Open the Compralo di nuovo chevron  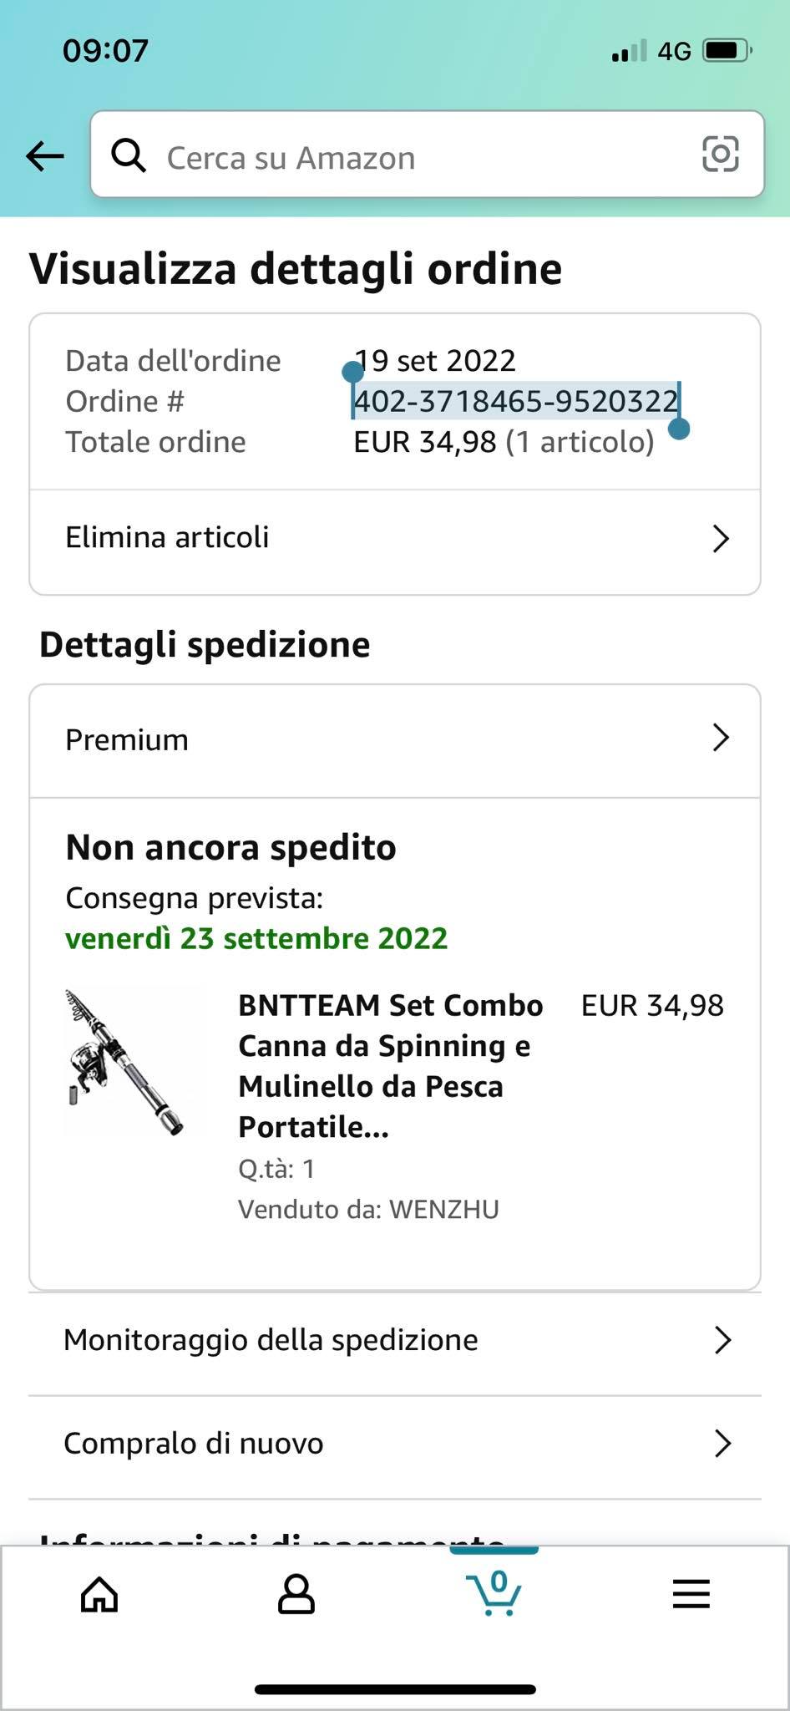722,1443
